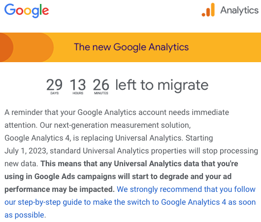Click the 'The new Google Analytics' title text
The image size is (261, 222).
click(131, 47)
